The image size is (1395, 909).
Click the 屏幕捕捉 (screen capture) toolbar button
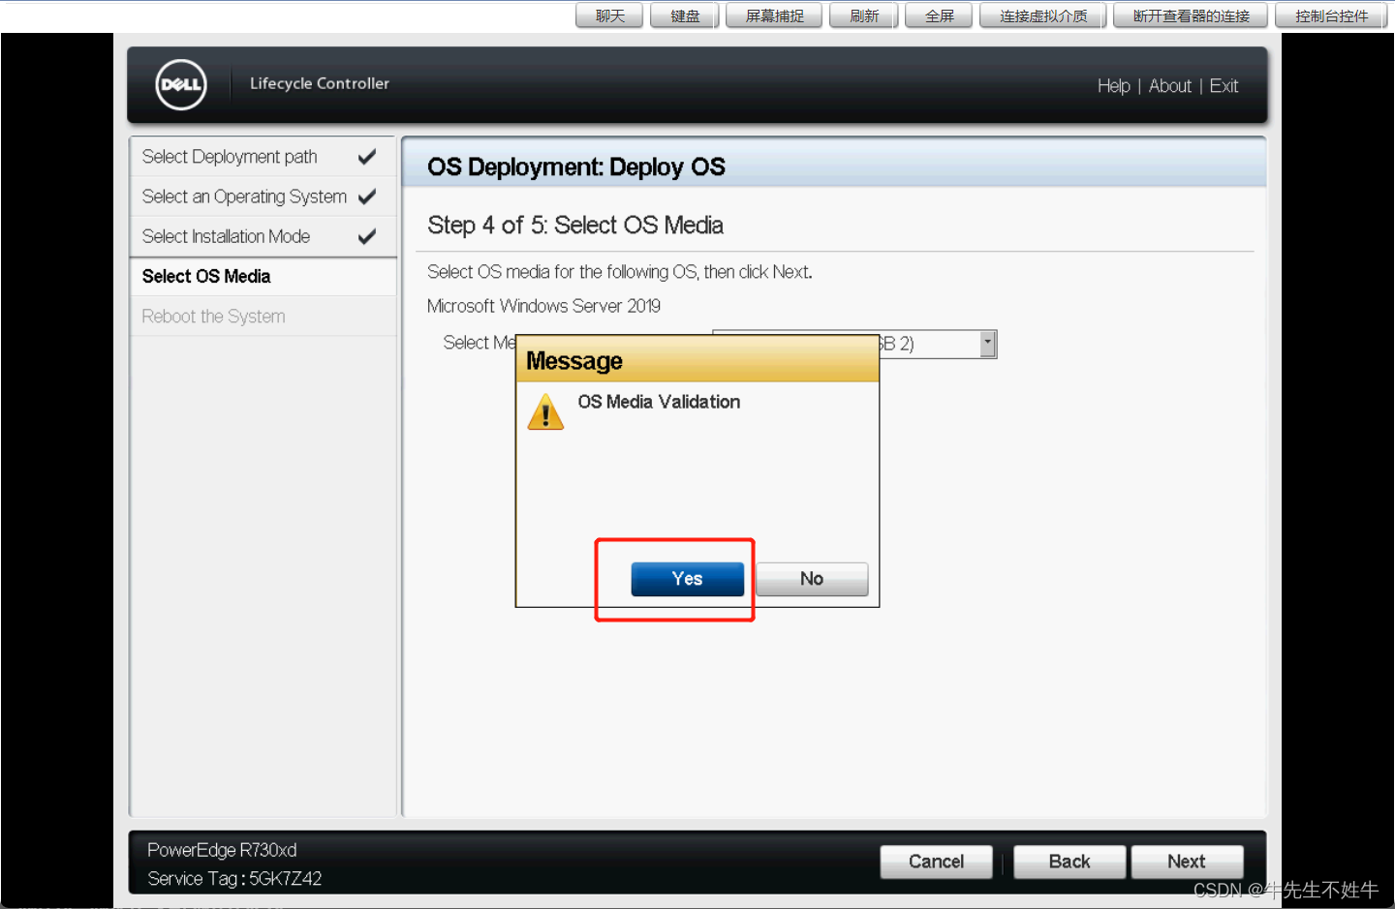click(774, 15)
